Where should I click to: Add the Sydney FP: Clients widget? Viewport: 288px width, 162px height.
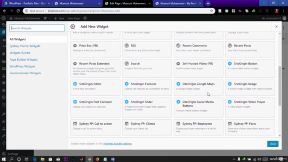click(147, 127)
